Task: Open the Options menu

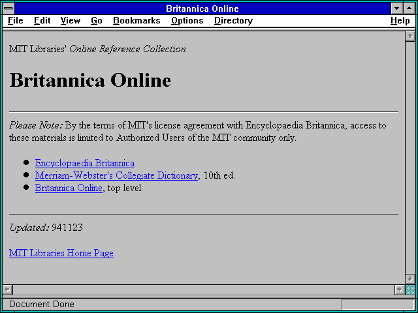Action: (187, 21)
